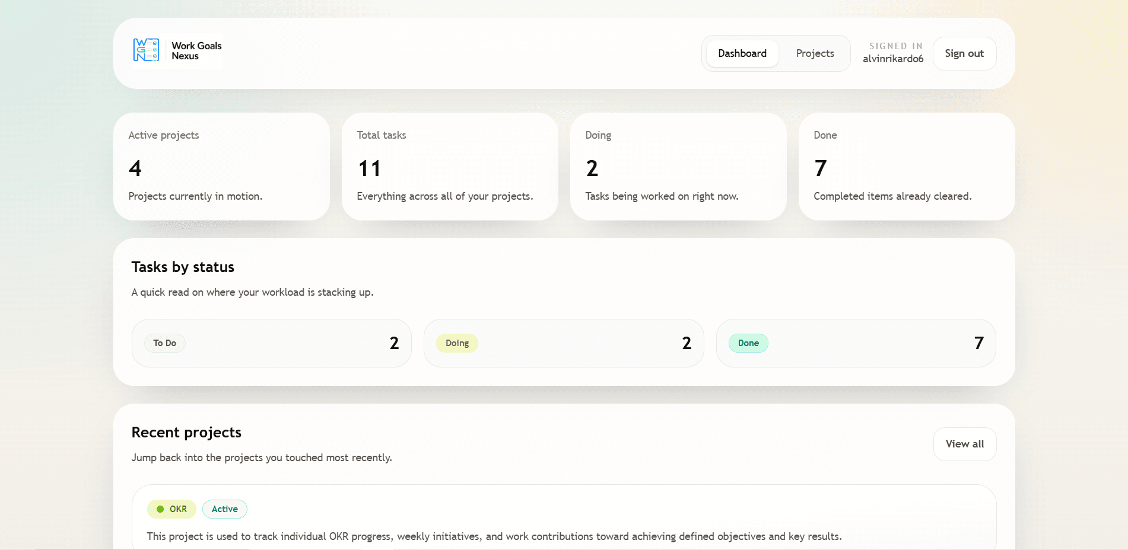Click "Tasks being worked on right now."
The width and height of the screenshot is (1128, 550).
(662, 196)
